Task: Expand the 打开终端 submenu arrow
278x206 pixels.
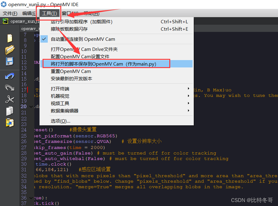Action: [189, 88]
